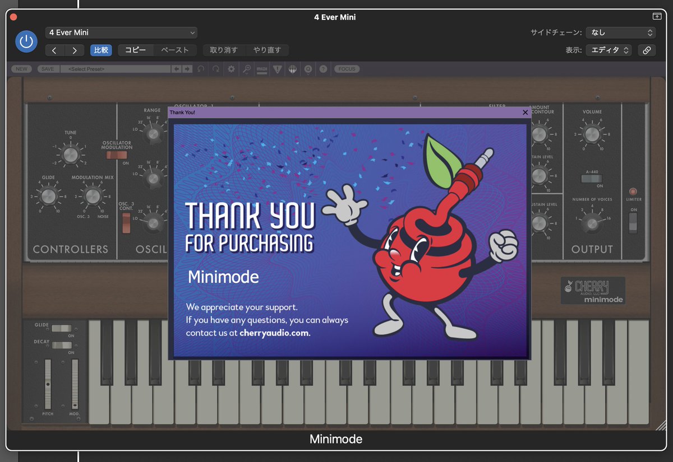Click the Amount of Contour knob
This screenshot has width=673, height=462.
538,133
